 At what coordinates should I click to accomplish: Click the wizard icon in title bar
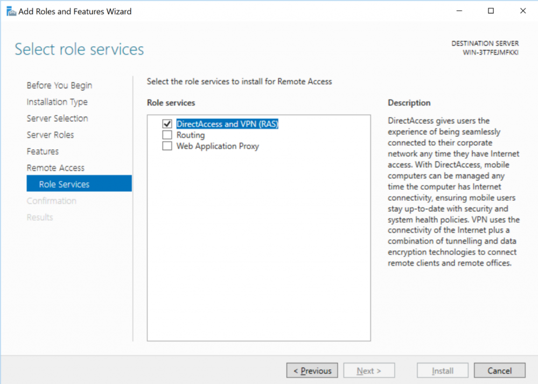click(11, 11)
